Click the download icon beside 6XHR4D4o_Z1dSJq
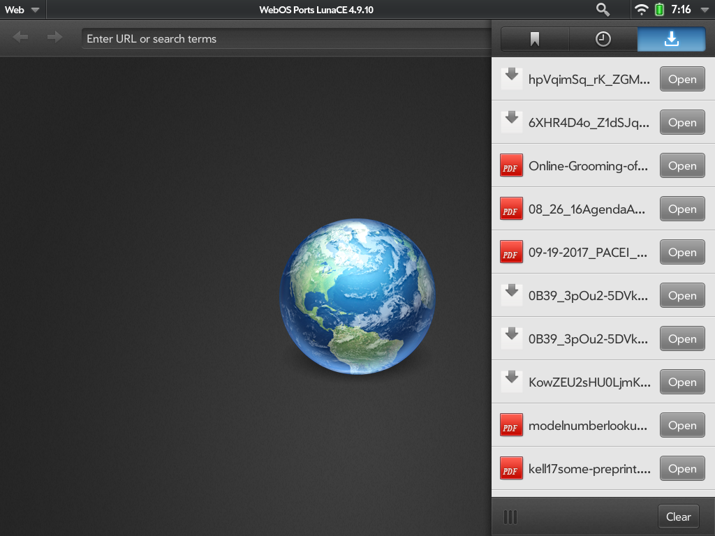715x536 pixels. click(512, 121)
